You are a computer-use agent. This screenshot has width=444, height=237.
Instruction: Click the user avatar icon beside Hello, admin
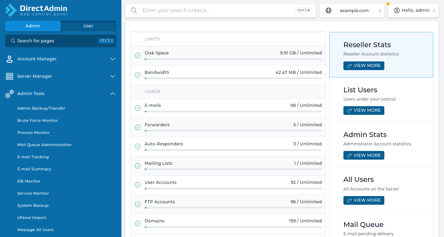click(x=396, y=10)
